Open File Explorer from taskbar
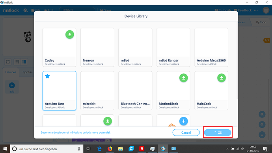Viewport: 272px width, 153px height. point(120,149)
